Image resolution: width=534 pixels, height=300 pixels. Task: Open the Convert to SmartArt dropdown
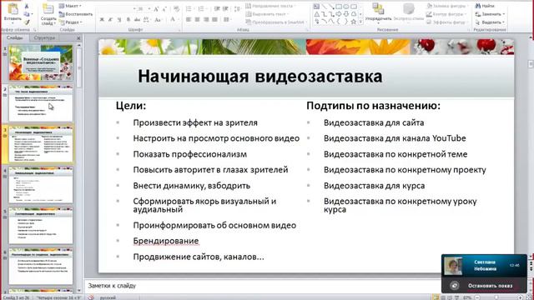(x=275, y=22)
